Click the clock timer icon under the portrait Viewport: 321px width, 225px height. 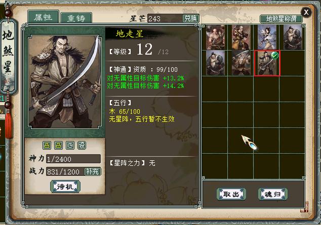(x=70, y=146)
